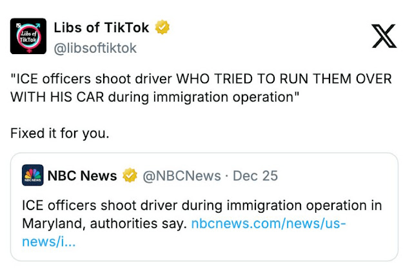The height and width of the screenshot is (272, 412).
Task: Click the gold verified badge beside NBC News
Action: (130, 175)
